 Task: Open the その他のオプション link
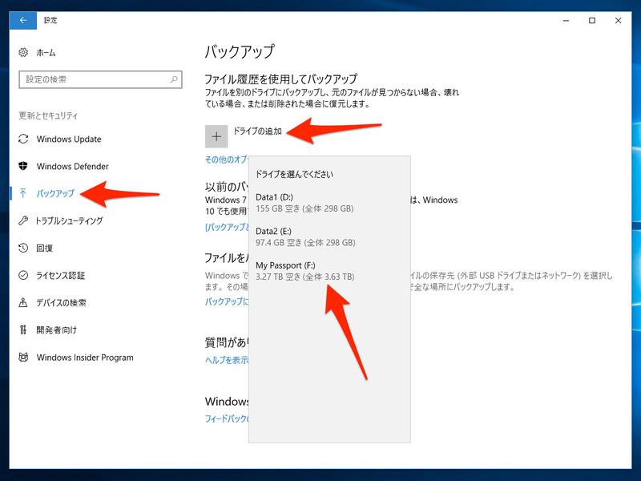point(227,160)
